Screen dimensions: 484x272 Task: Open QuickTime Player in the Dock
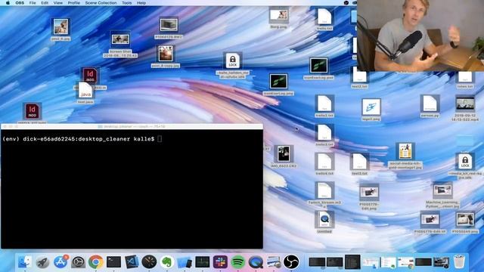pos(256,262)
